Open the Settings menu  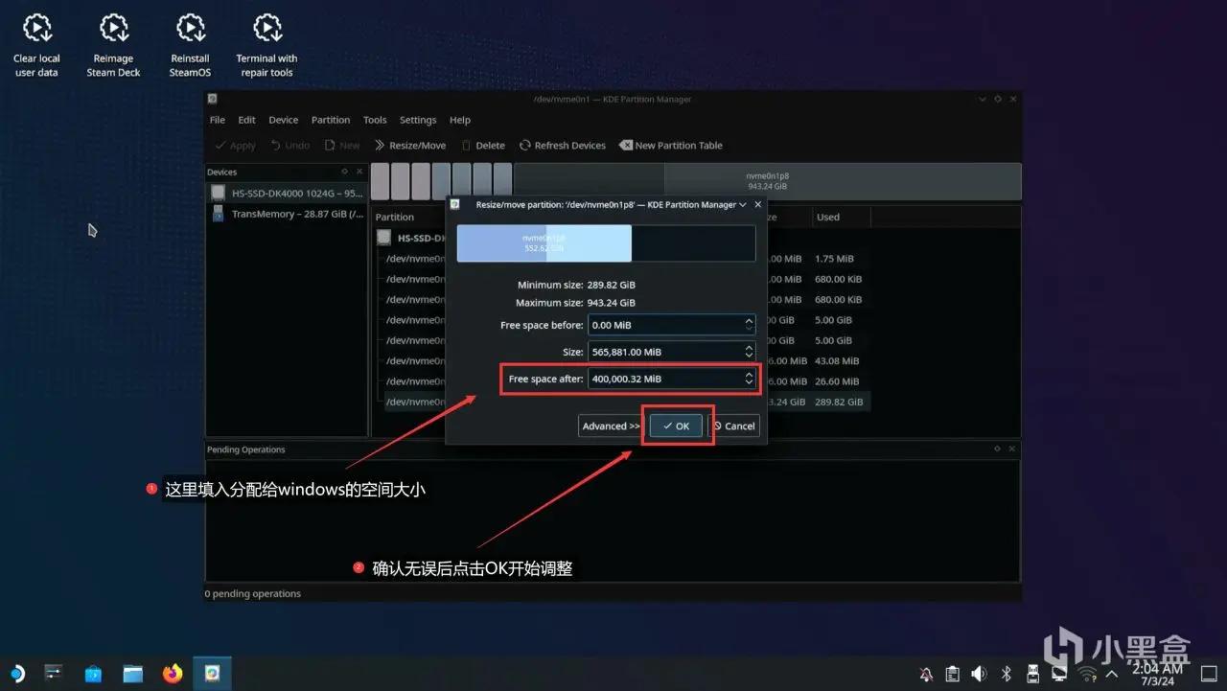418,120
